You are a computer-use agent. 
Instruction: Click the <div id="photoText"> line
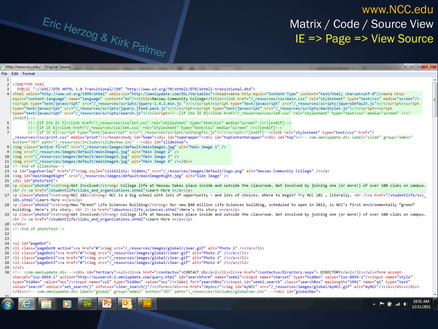click(x=35, y=181)
